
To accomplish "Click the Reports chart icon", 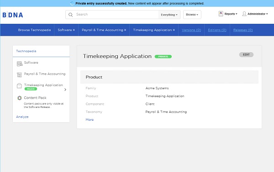I will pyautogui.click(x=221, y=14).
